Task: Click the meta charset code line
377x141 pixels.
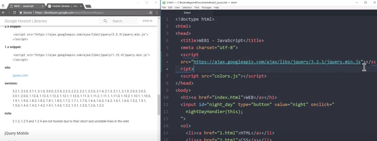Action: [x=209, y=48]
